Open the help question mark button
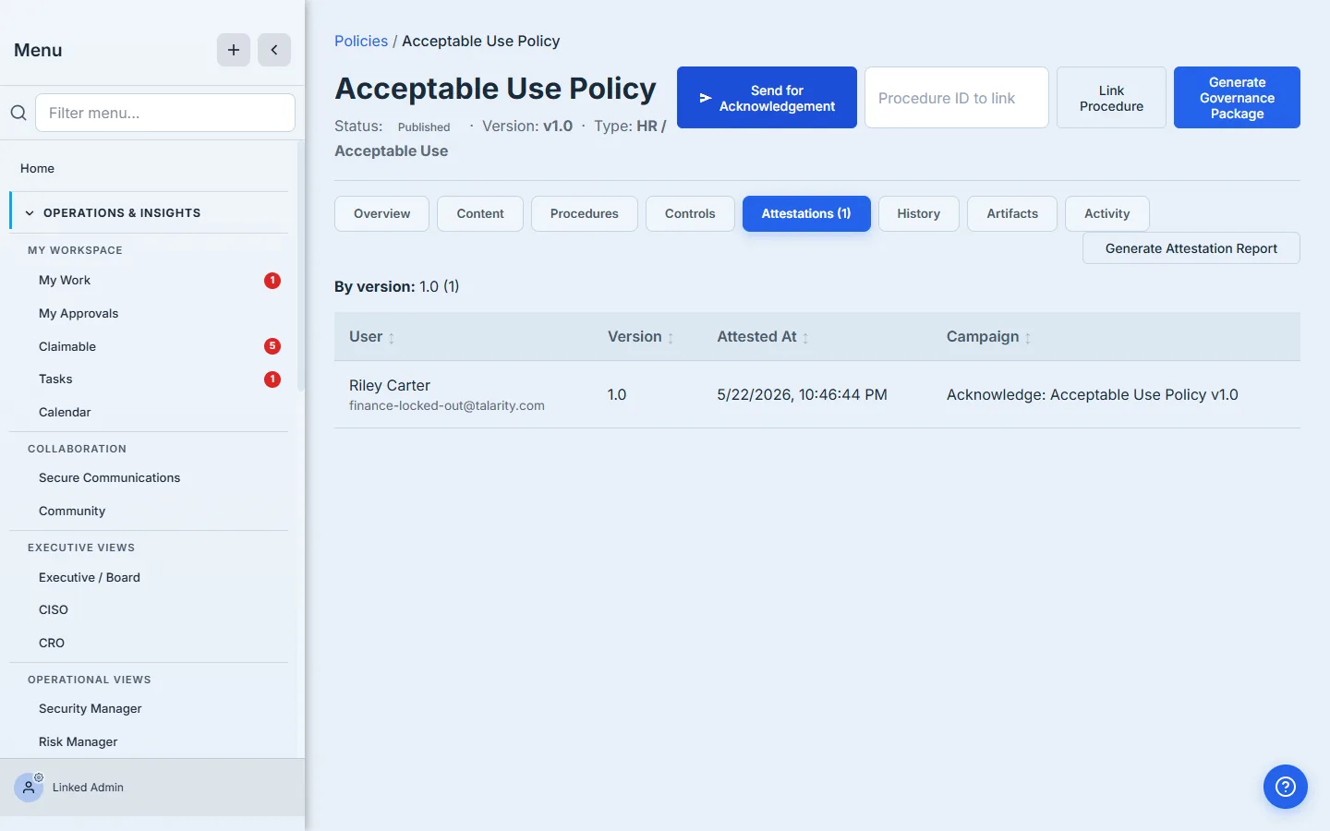 coord(1286,787)
